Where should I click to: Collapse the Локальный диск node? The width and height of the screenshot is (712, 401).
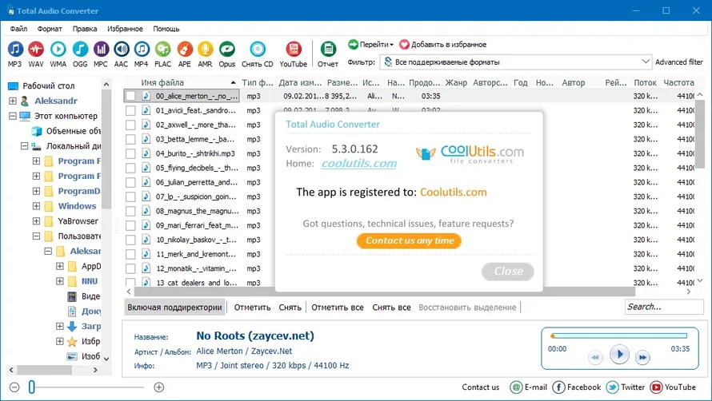(25, 146)
